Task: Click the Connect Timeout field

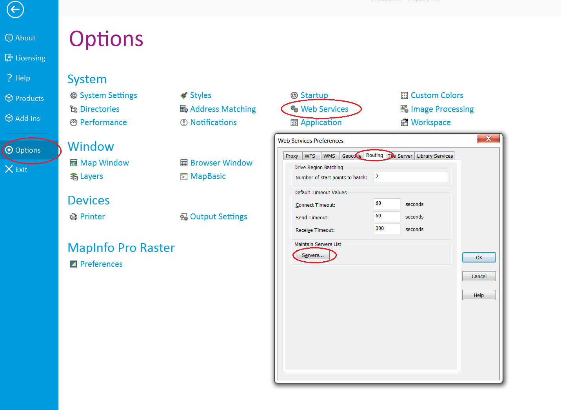Action: 387,204
